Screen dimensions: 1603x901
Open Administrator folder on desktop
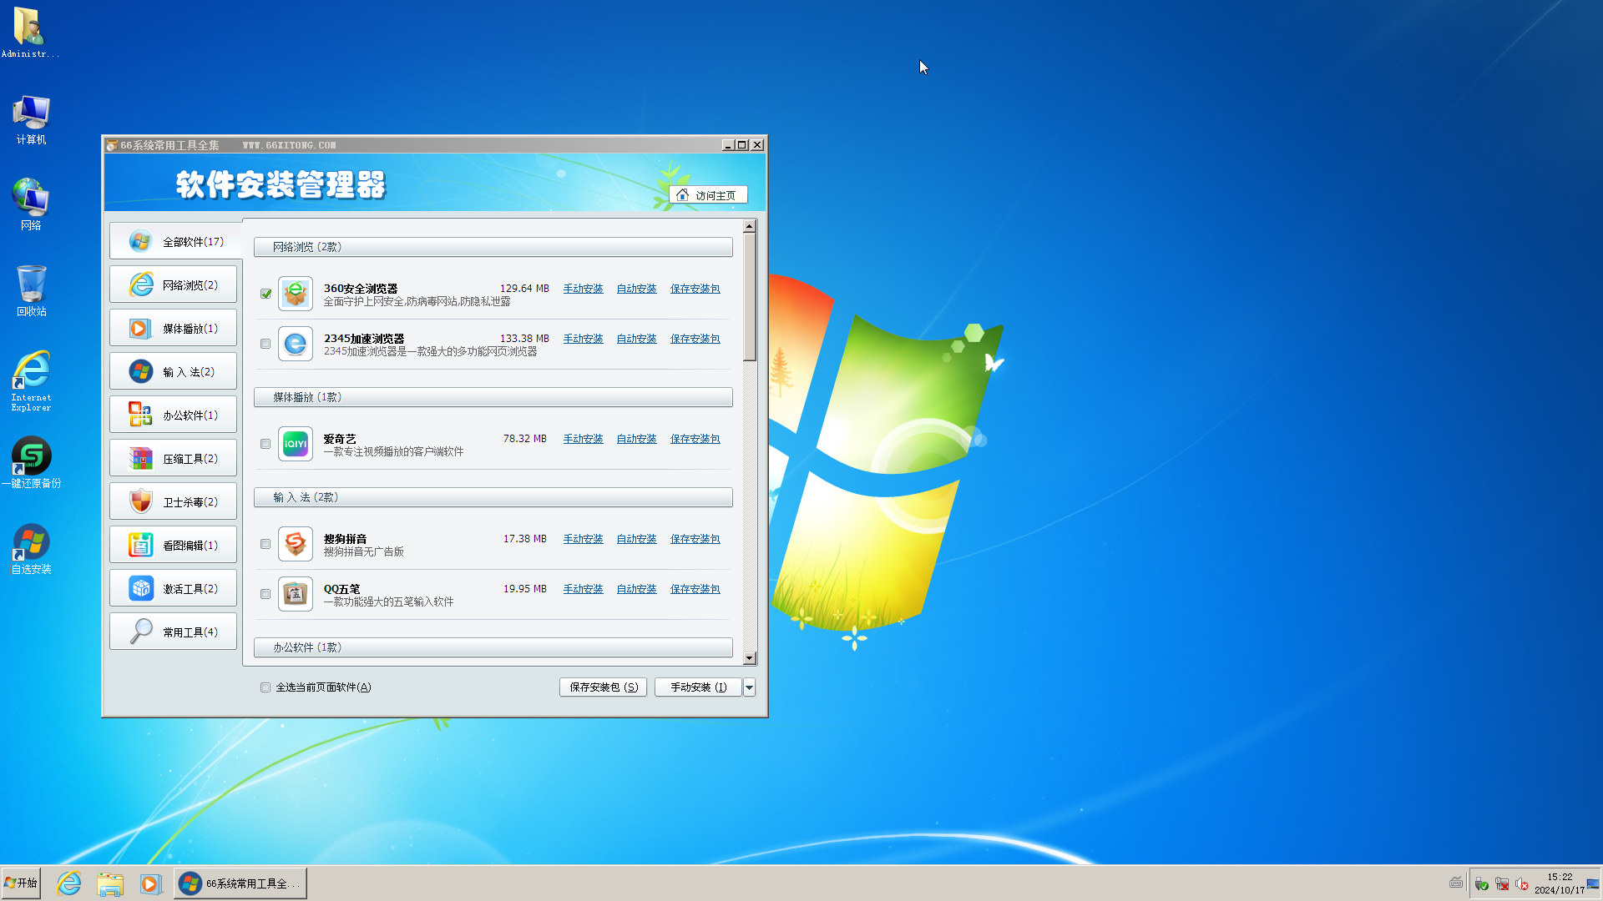tap(30, 33)
